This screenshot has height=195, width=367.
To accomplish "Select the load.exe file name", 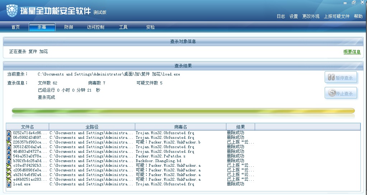I will 22,184.
